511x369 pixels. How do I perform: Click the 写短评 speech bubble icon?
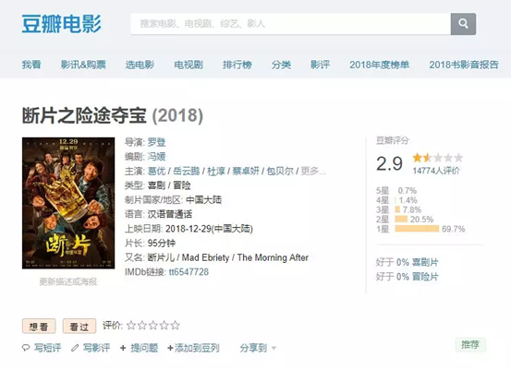(x=26, y=348)
